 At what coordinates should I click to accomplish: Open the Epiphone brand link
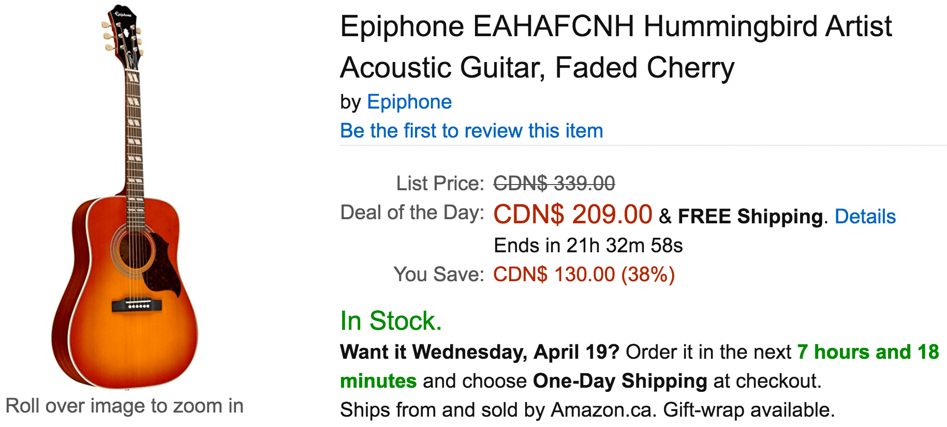coord(409,102)
